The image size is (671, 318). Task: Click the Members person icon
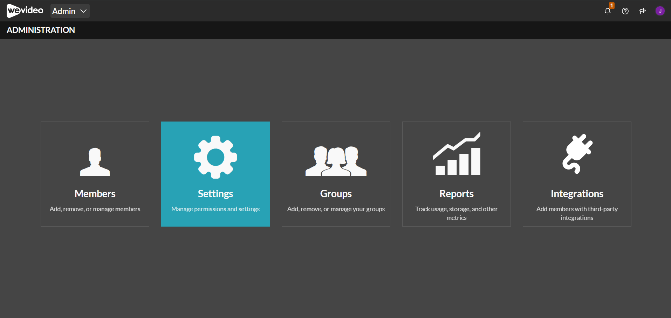pyautogui.click(x=95, y=162)
